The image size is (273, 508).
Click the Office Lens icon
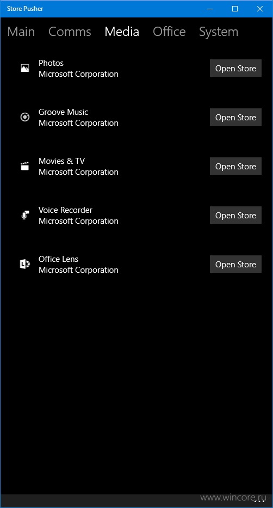[x=25, y=264]
